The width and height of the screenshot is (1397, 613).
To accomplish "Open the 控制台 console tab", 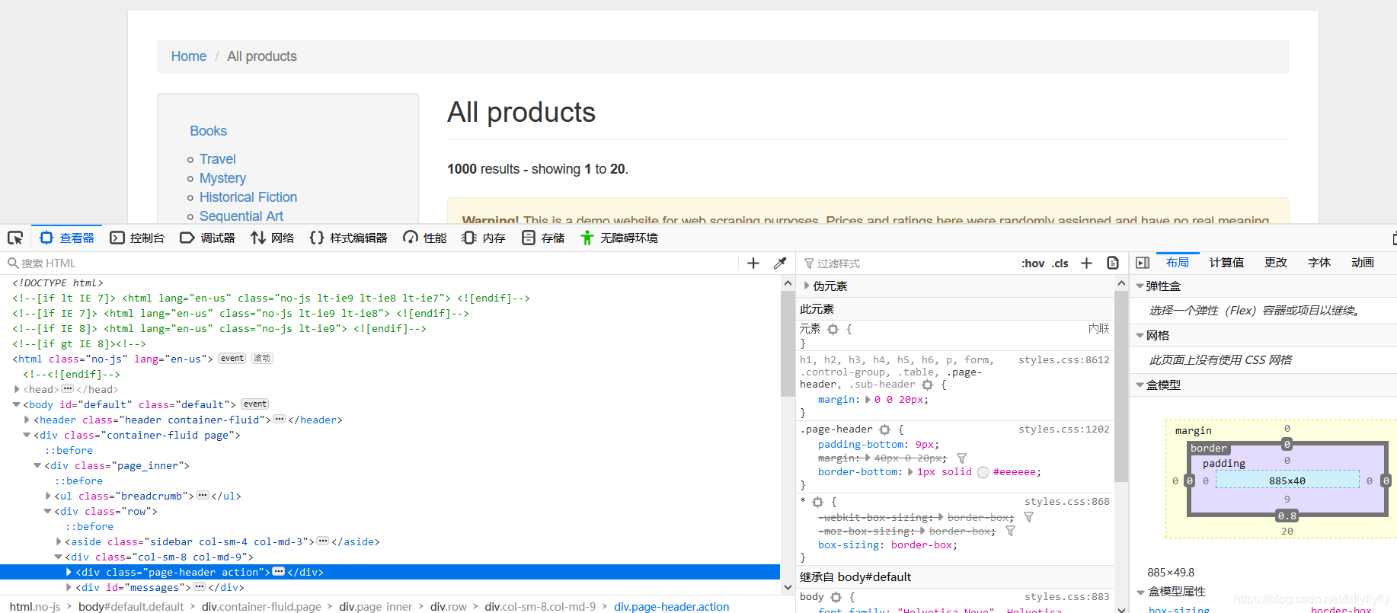I will (138, 238).
